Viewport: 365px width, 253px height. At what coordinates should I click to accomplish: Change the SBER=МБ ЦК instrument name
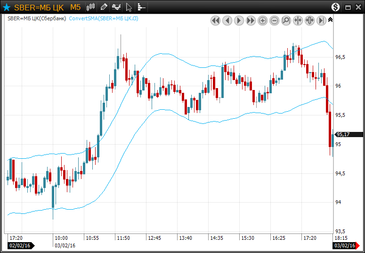pos(39,7)
